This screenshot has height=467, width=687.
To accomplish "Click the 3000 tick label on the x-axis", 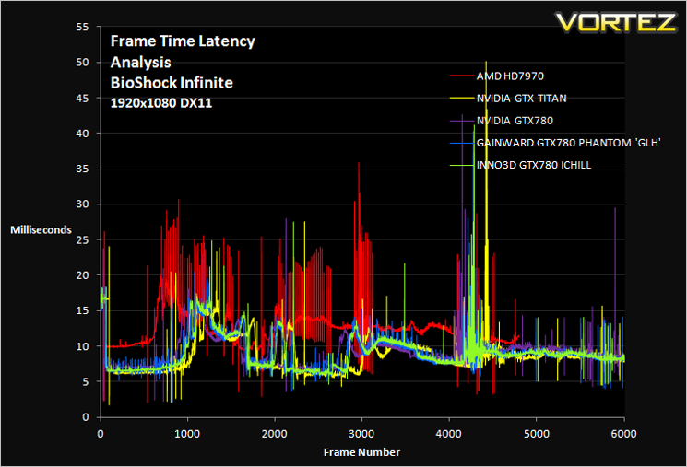I will pos(361,434).
